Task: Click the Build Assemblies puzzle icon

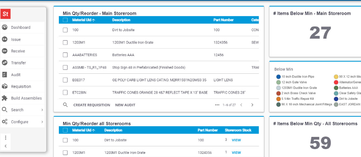Action: click(5, 98)
